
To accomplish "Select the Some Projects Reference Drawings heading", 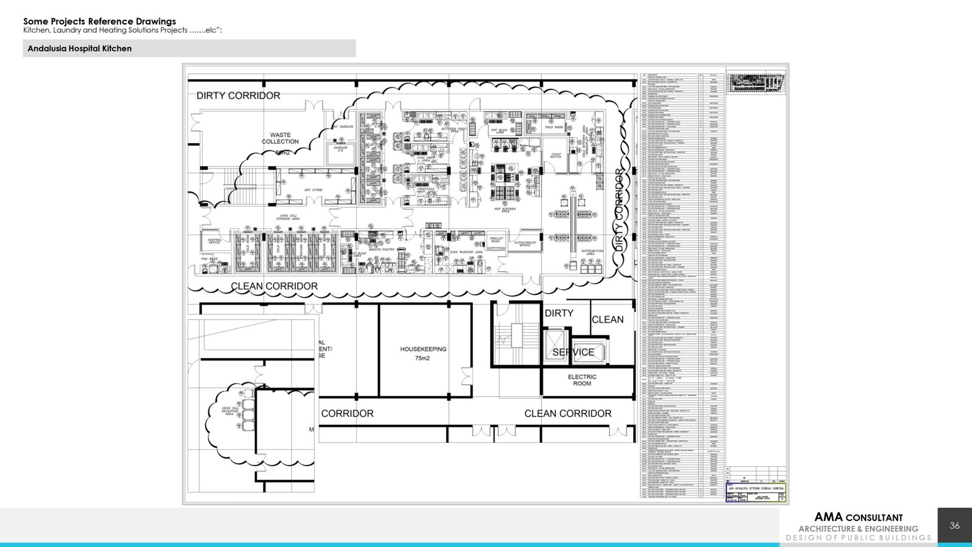I will 100,21.
